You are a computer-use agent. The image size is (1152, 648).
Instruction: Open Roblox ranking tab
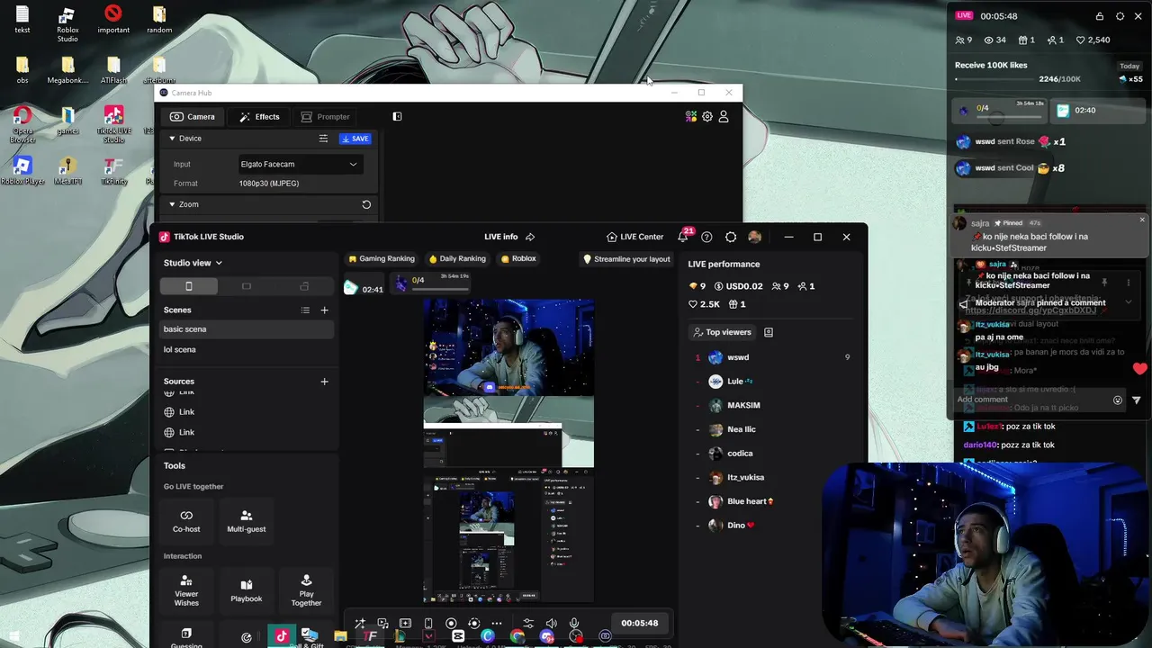click(518, 258)
